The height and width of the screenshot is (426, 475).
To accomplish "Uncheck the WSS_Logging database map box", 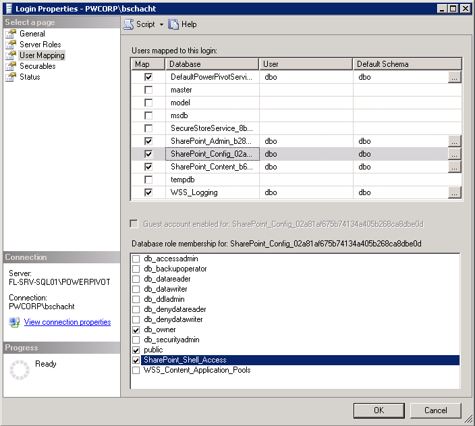I will pos(148,192).
